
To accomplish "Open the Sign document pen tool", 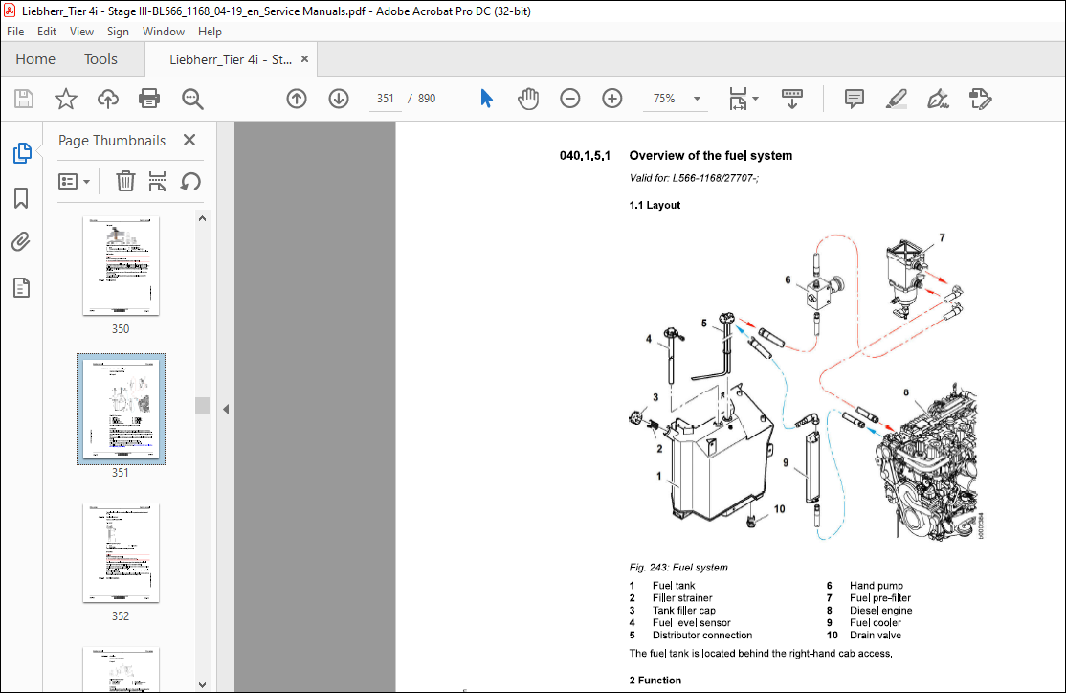I will tap(938, 99).
